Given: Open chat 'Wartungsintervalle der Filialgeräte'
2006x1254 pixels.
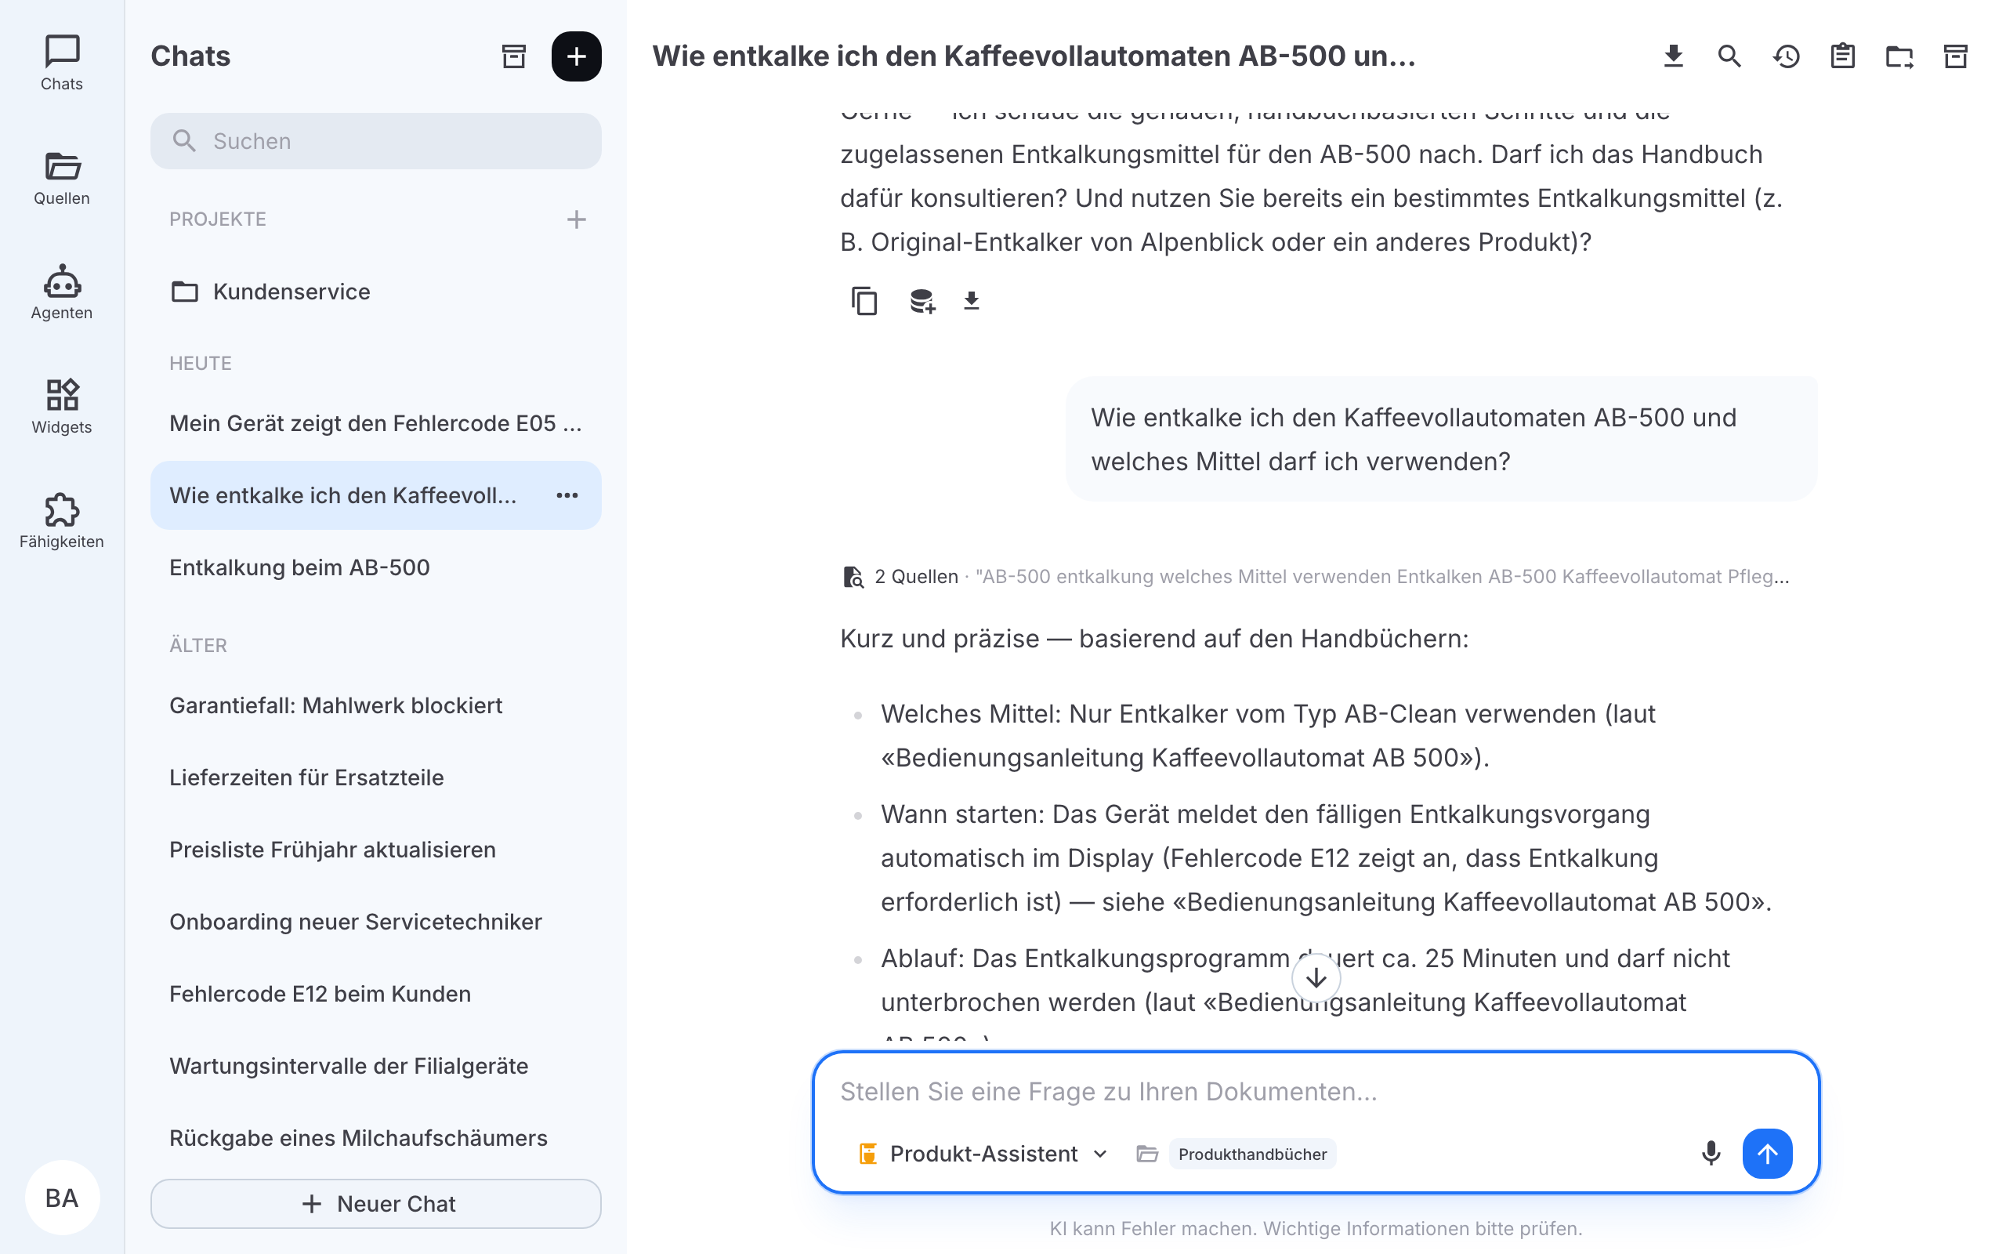Looking at the screenshot, I should (375, 1066).
